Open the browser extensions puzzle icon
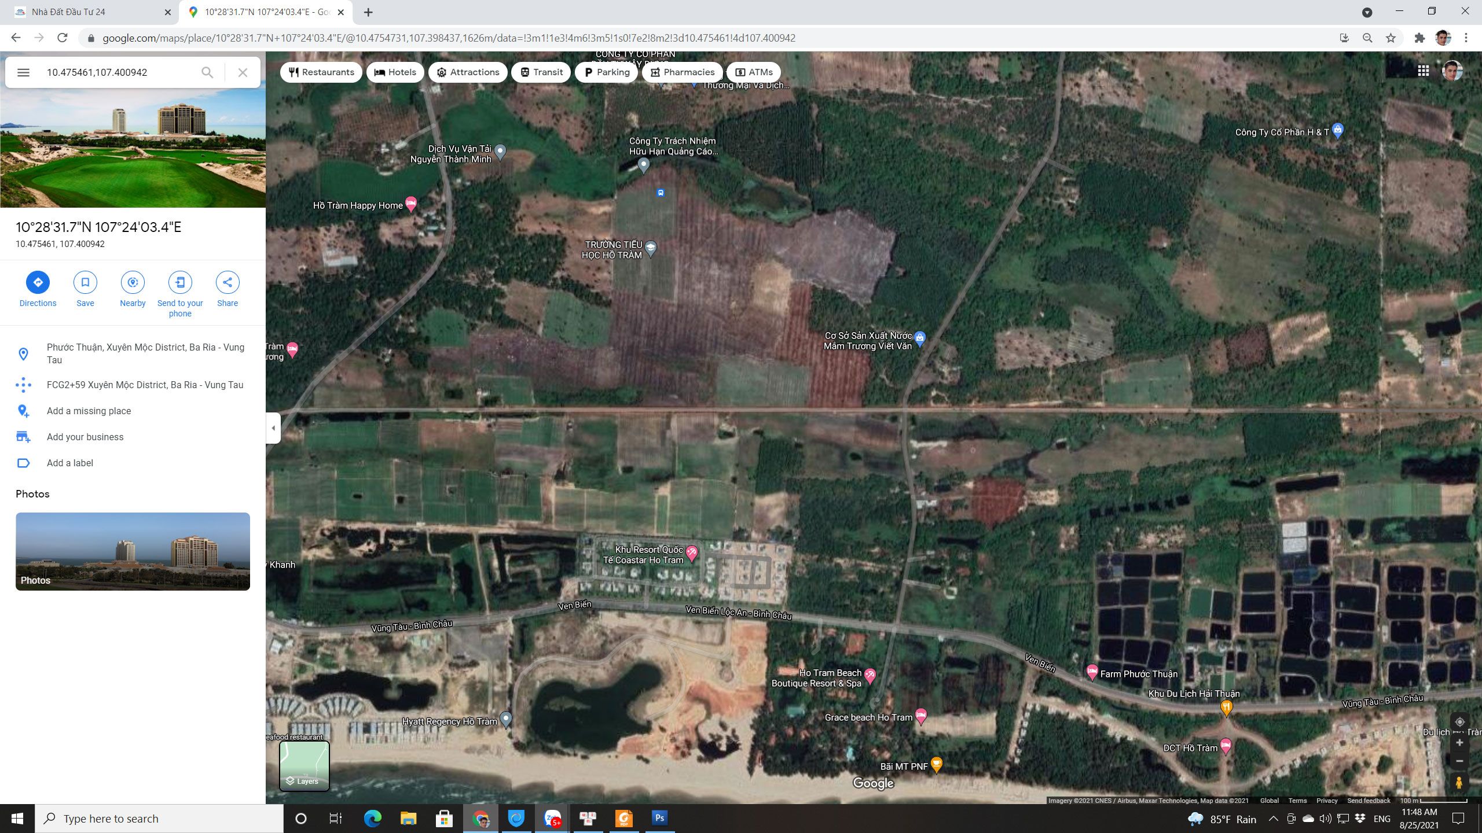The height and width of the screenshot is (833, 1482). [1419, 38]
